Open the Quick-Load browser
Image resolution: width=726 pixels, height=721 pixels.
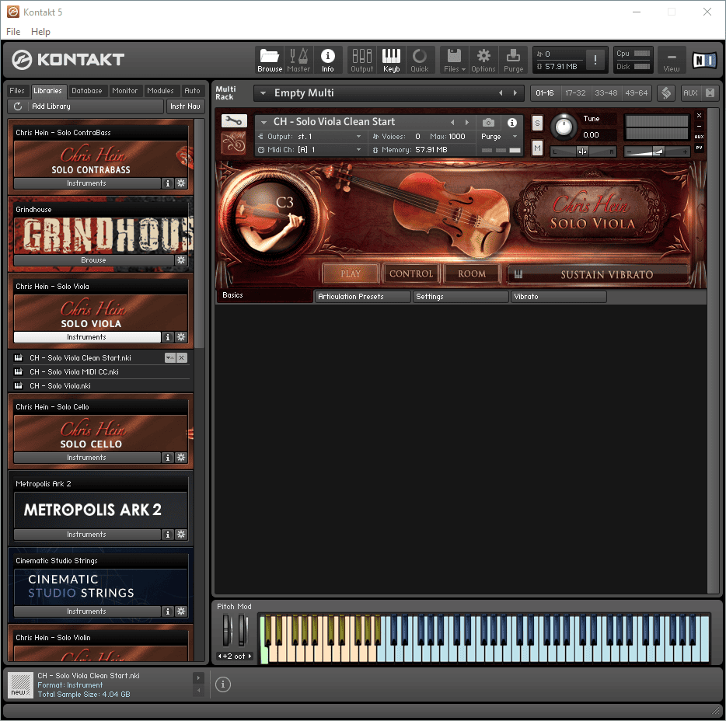pos(420,60)
